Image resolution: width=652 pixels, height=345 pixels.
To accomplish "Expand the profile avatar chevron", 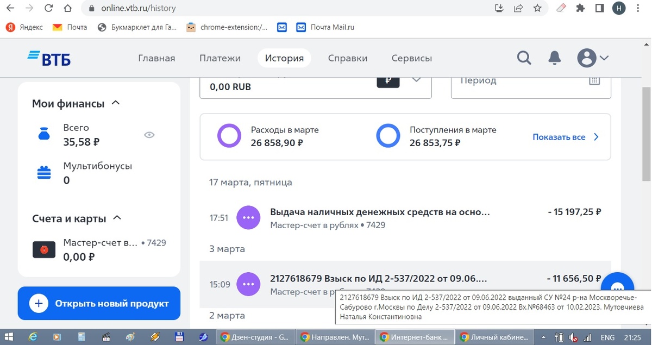I will click(x=605, y=58).
